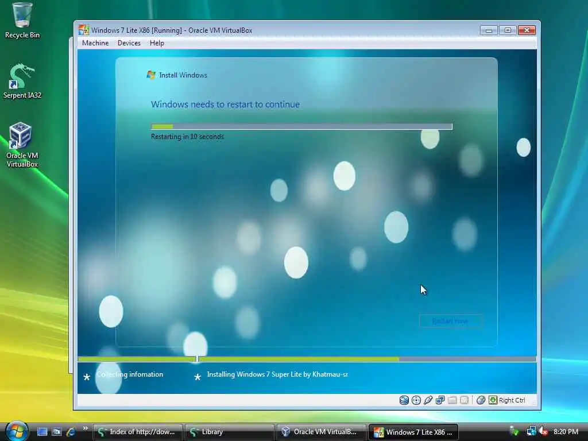Screen dimensions: 588x441
Task: Click the muted volume tray icon
Action: (543, 431)
